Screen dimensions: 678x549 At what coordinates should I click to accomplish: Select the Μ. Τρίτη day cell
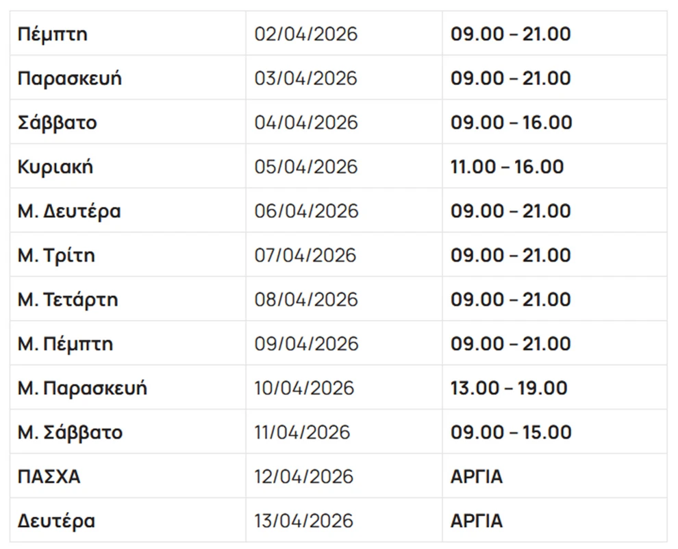click(56, 256)
